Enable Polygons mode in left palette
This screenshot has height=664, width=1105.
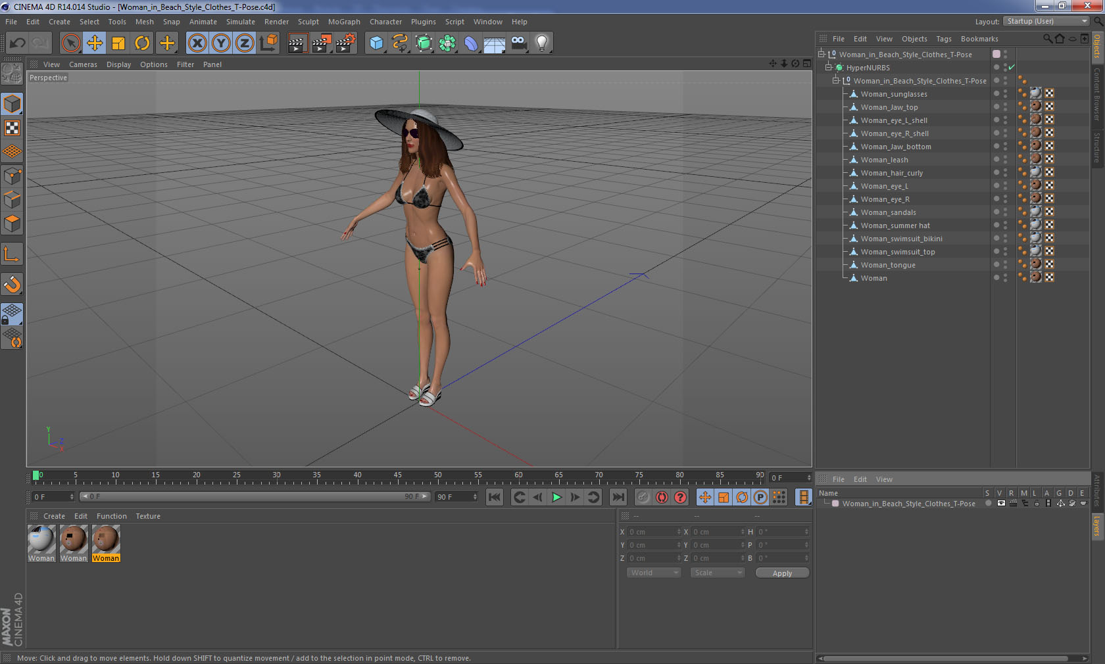tap(12, 224)
